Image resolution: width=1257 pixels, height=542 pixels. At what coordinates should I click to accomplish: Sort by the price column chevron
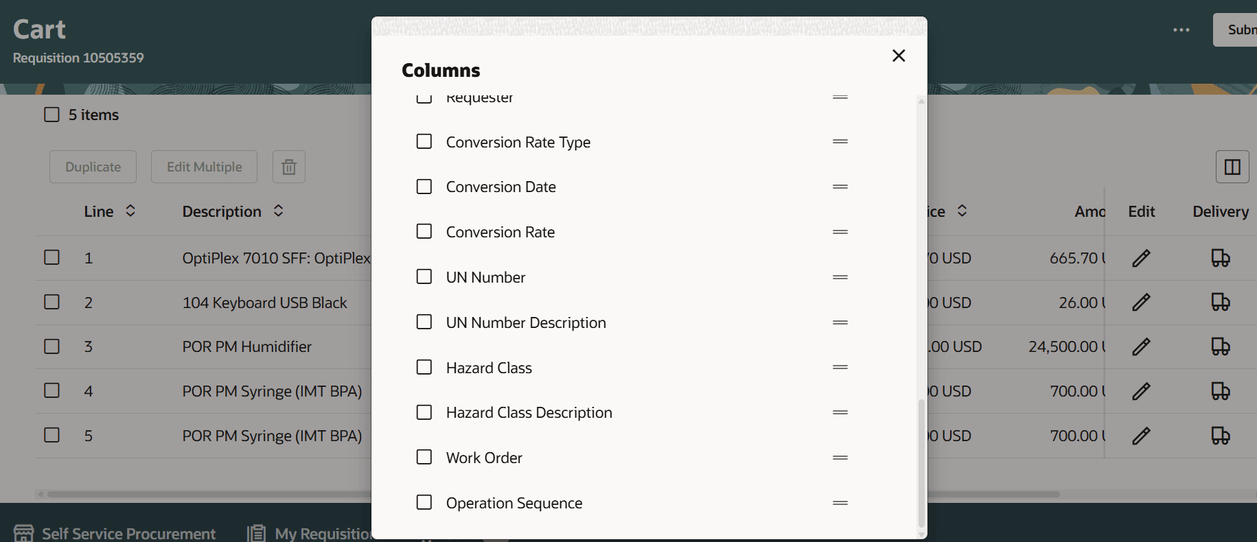pyautogui.click(x=962, y=211)
